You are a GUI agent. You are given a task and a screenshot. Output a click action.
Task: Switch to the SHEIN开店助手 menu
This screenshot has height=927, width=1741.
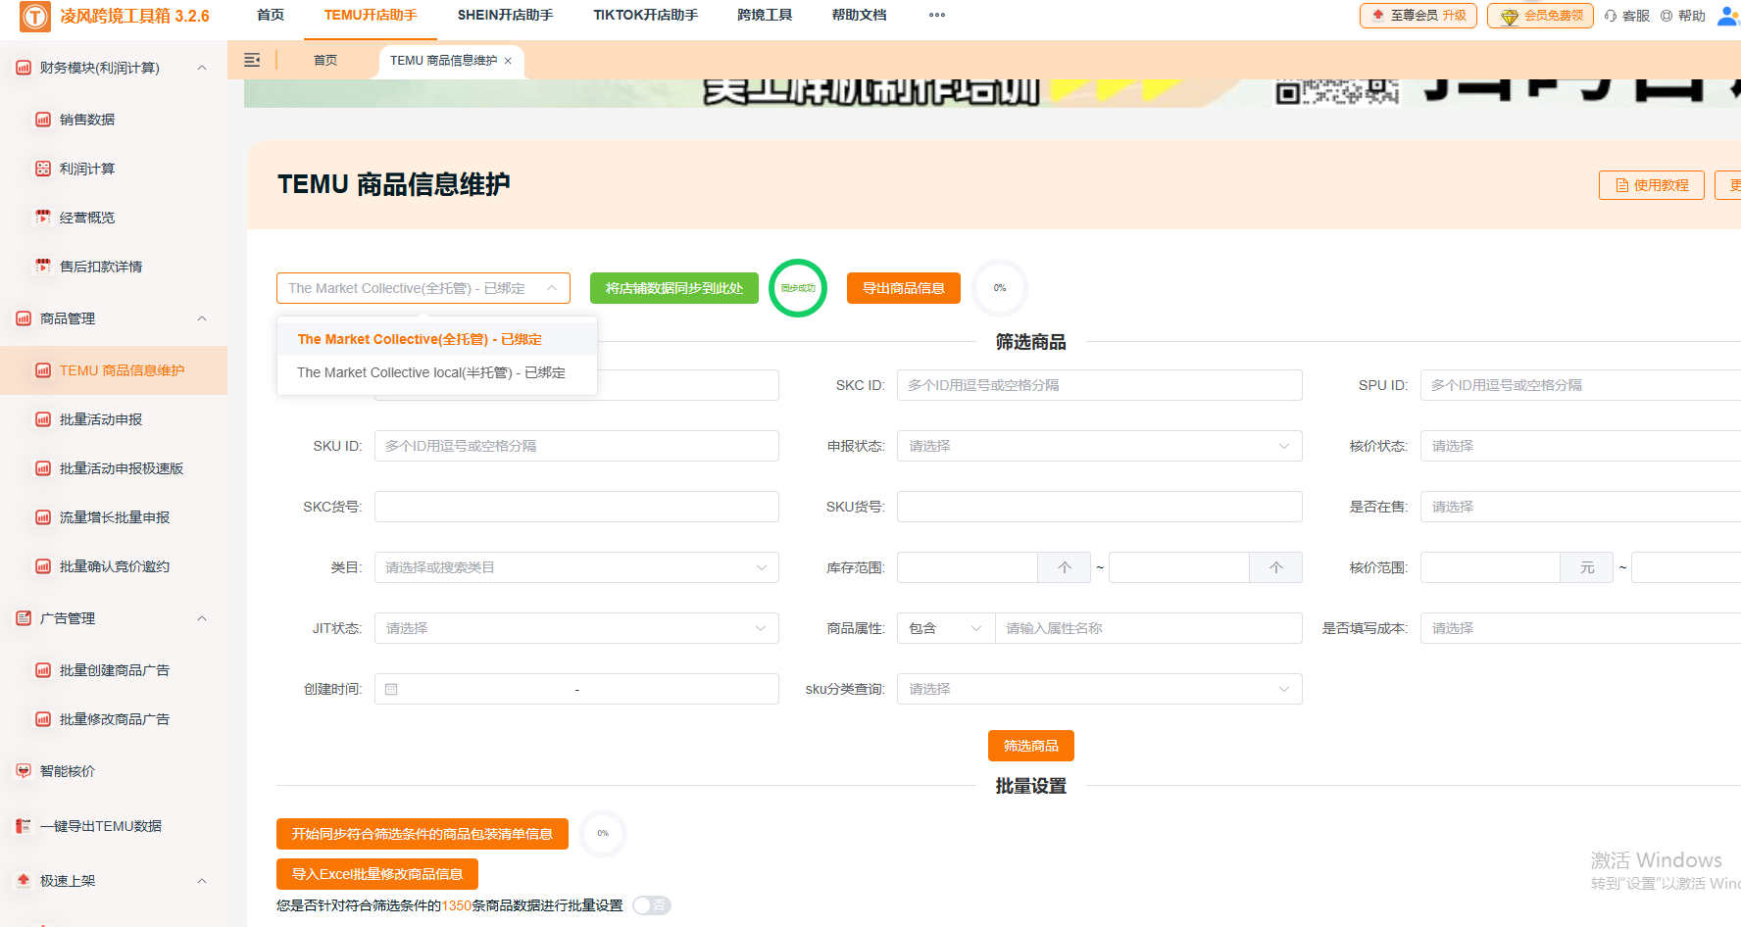pos(506,15)
